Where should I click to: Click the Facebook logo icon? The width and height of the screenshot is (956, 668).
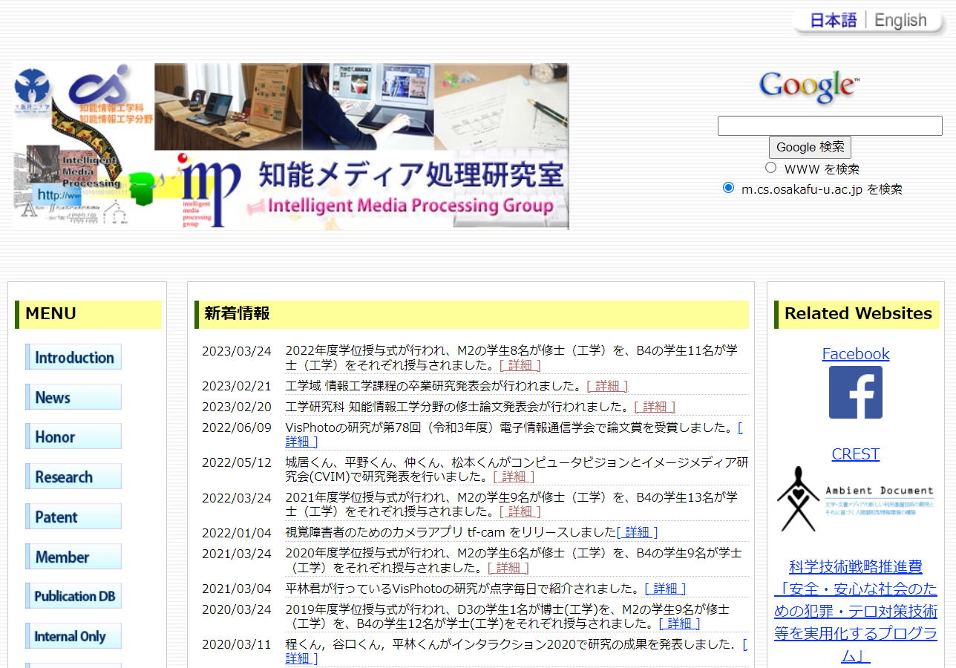click(x=855, y=392)
